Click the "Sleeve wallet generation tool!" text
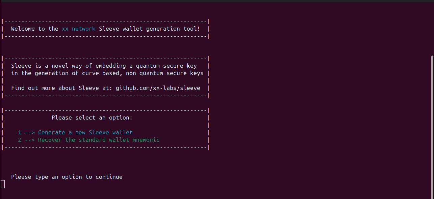 pyautogui.click(x=149, y=29)
